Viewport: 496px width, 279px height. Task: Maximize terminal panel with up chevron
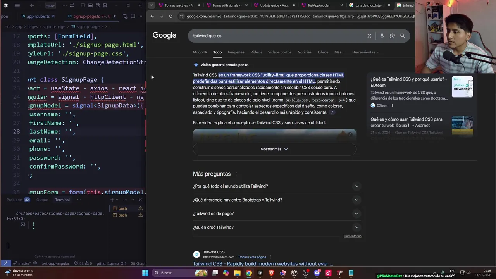pos(133,200)
